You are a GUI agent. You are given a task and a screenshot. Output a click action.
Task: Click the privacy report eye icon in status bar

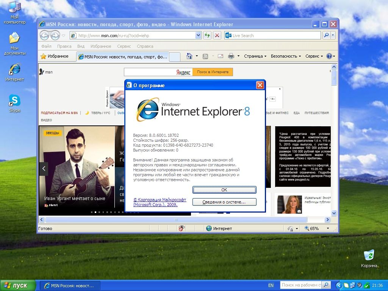pyautogui.click(x=181, y=228)
